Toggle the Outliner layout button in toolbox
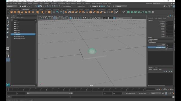 [8, 60]
